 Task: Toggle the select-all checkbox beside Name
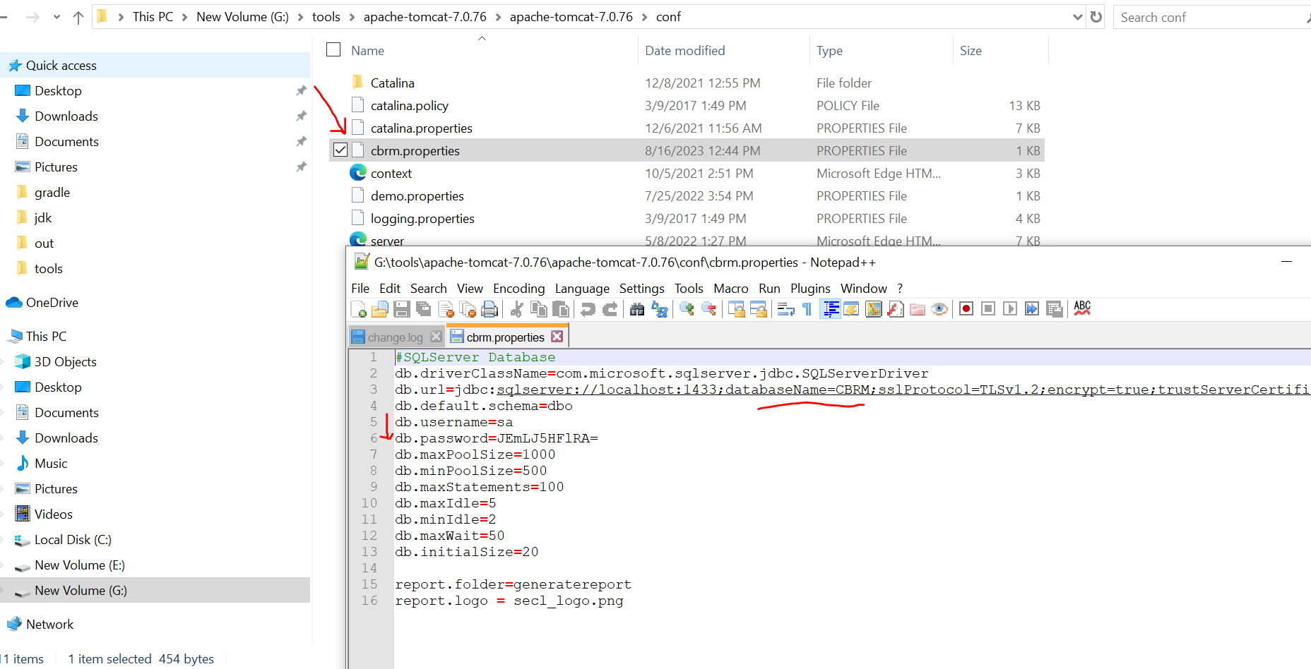coord(333,49)
